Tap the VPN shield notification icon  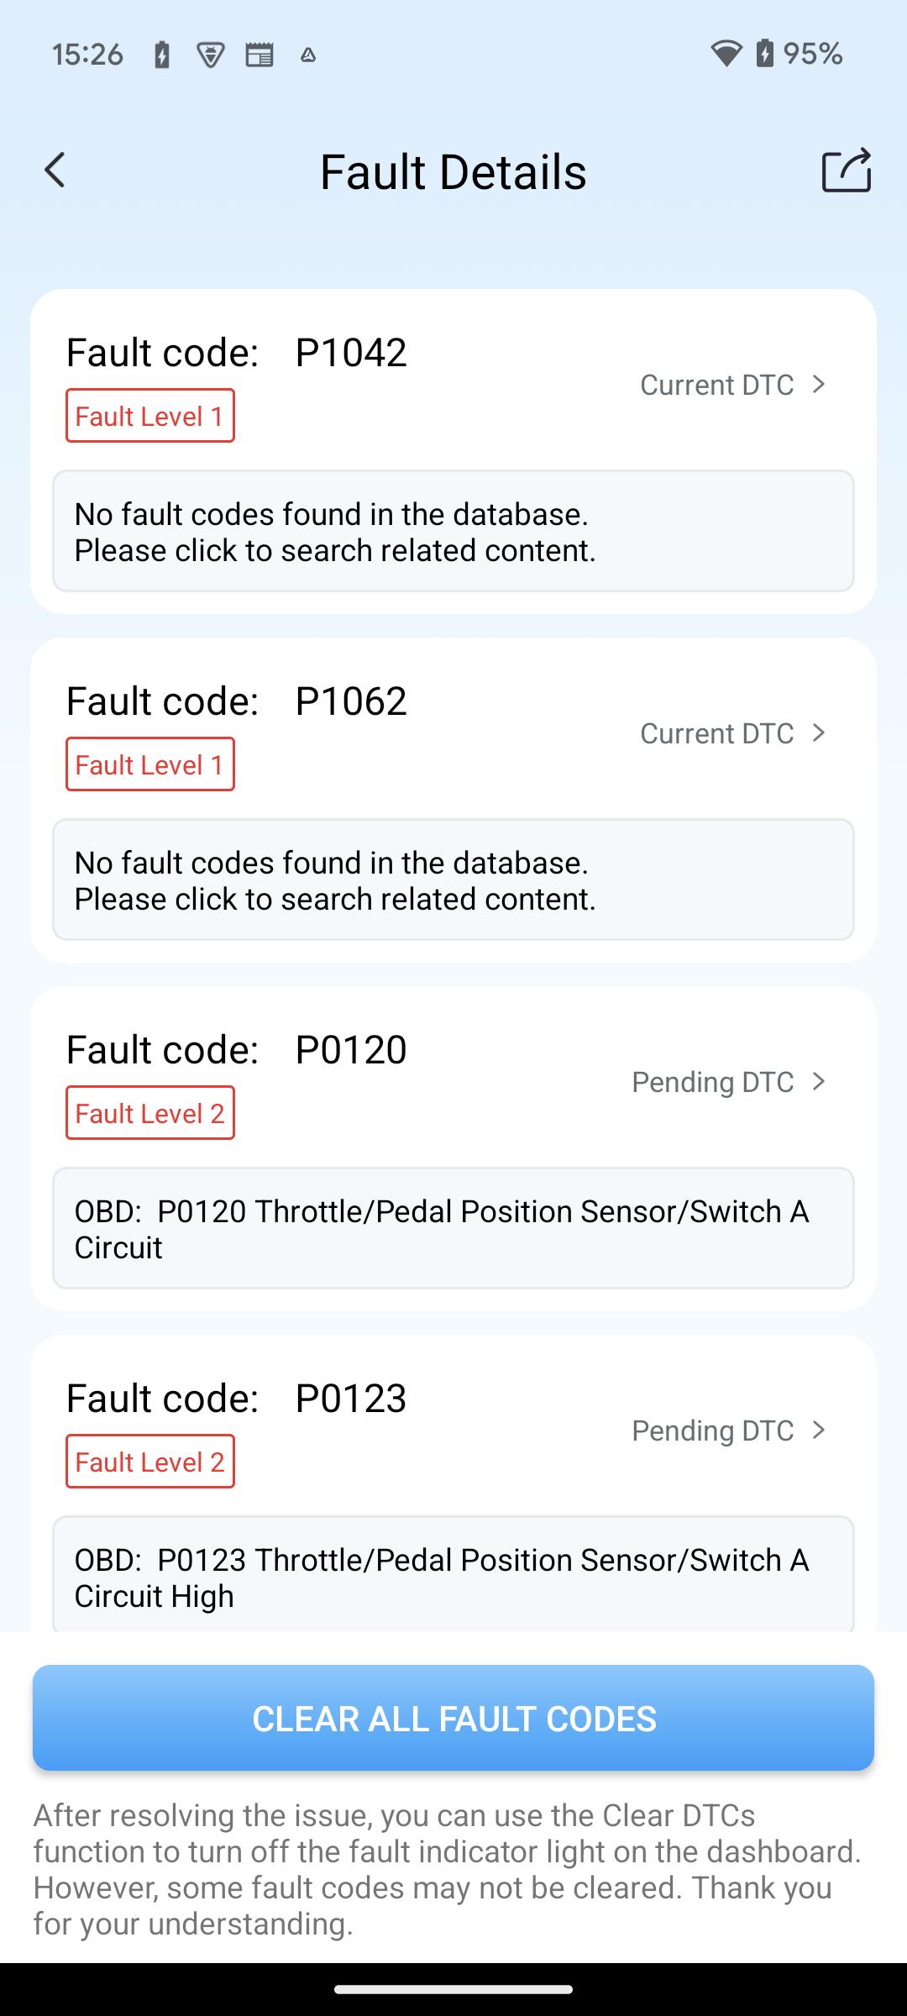(x=210, y=55)
